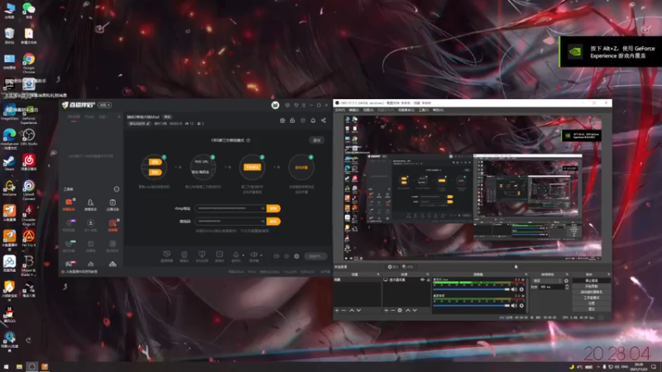Image resolution: width=662 pixels, height=372 pixels.
Task: Open source properties gear in OBS Sources toolbar
Action: [x=400, y=311]
